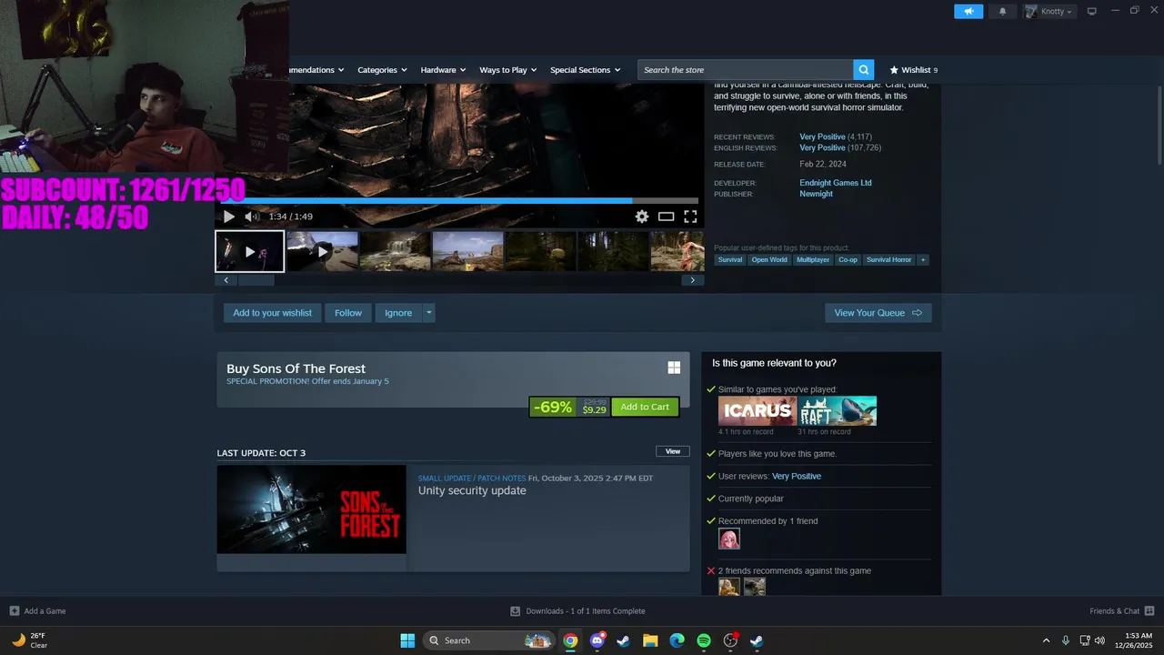Open the ICARUS game capsule

[757, 410]
